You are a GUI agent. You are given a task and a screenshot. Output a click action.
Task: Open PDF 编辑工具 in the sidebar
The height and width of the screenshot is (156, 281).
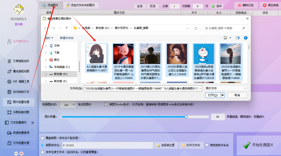(x=19, y=82)
